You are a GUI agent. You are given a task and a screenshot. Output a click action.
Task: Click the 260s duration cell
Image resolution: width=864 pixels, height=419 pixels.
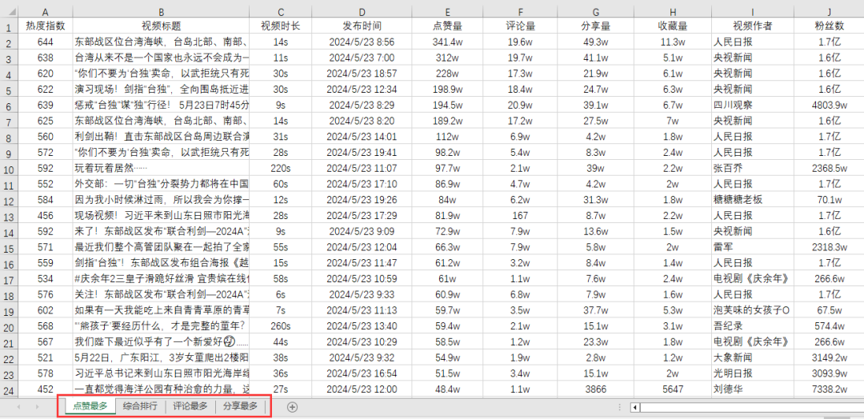(281, 326)
